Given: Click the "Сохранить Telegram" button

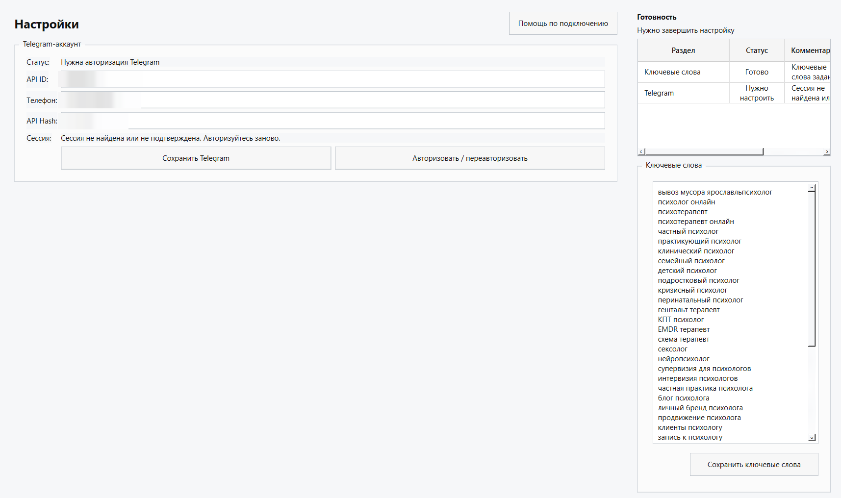Looking at the screenshot, I should pyautogui.click(x=196, y=158).
